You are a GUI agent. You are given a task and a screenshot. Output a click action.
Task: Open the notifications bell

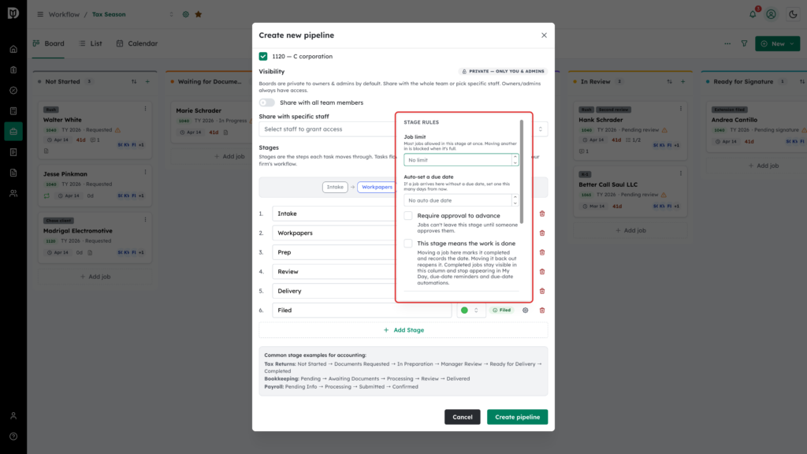click(753, 14)
